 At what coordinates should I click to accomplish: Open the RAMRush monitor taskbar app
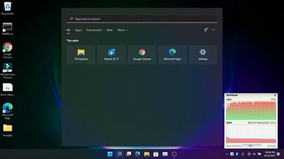[165, 154]
